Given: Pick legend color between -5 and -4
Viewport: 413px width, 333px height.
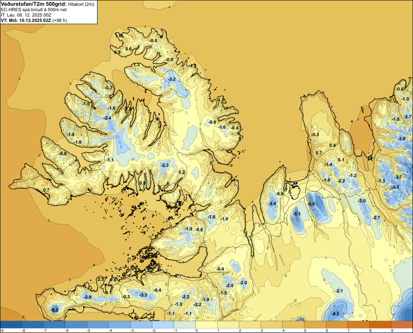Looking at the screenshot, I should (x=98, y=324).
